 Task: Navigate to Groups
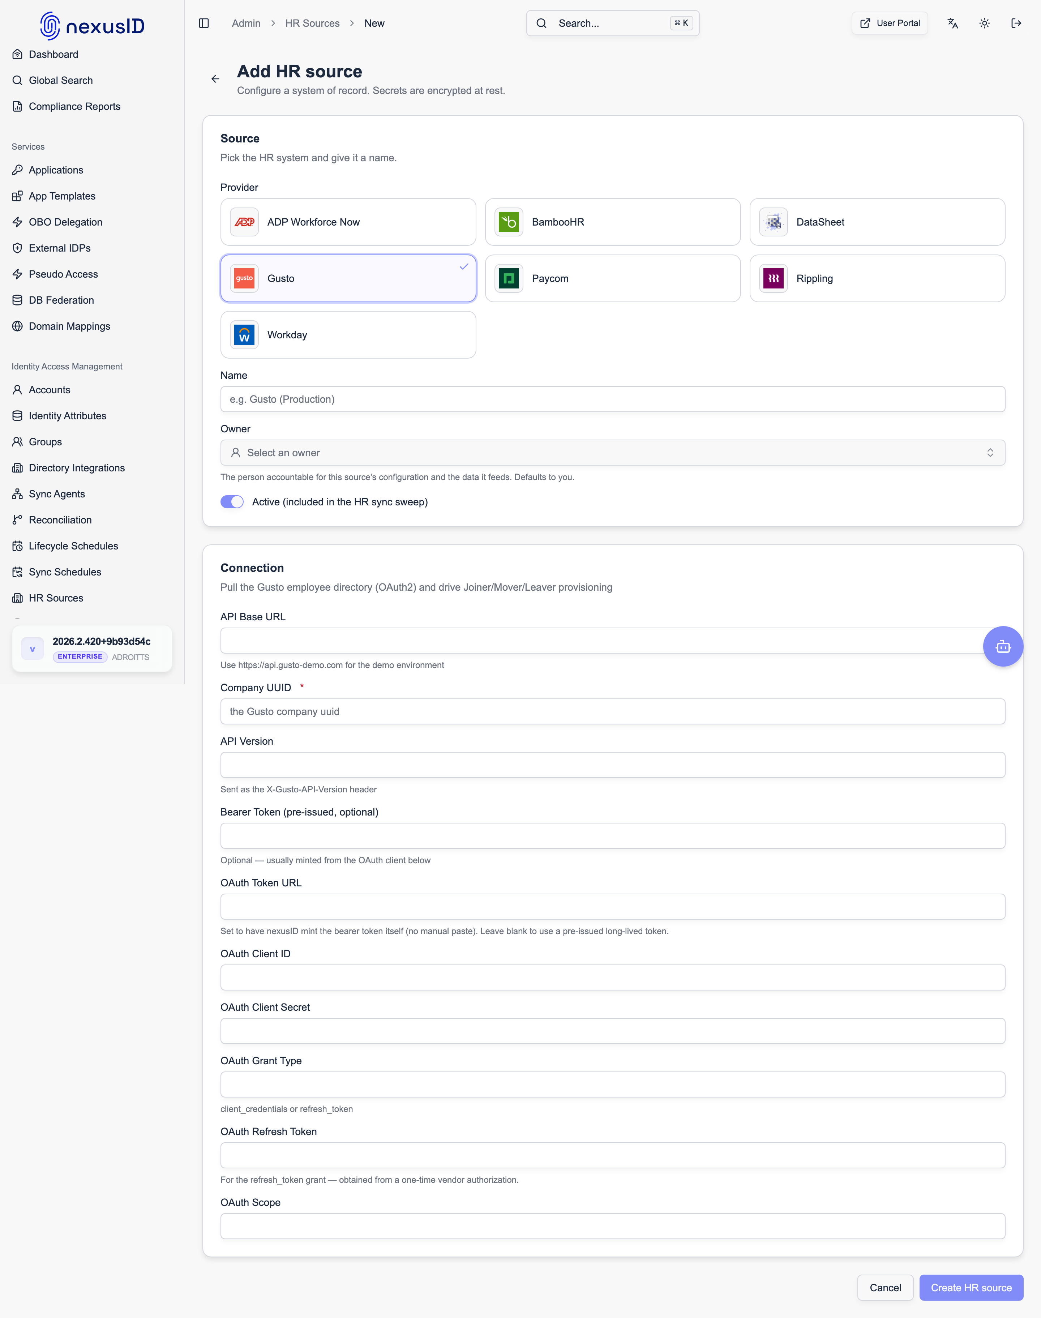[x=45, y=442]
